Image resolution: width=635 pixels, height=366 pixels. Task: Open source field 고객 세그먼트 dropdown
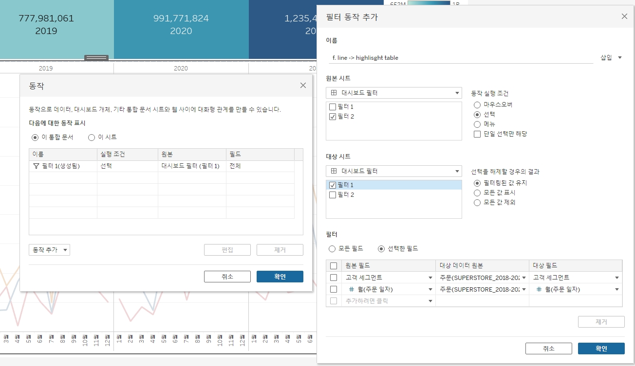[x=430, y=278]
